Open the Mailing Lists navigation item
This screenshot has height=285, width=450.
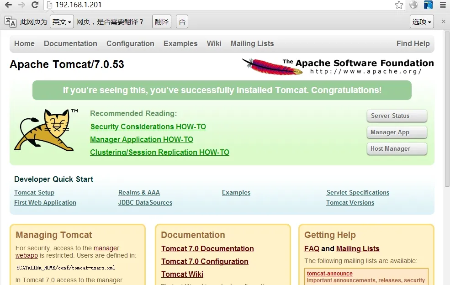tap(252, 44)
